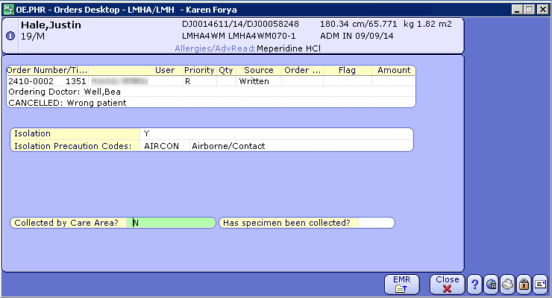
Task: Click the printer icon
Action: (x=507, y=284)
